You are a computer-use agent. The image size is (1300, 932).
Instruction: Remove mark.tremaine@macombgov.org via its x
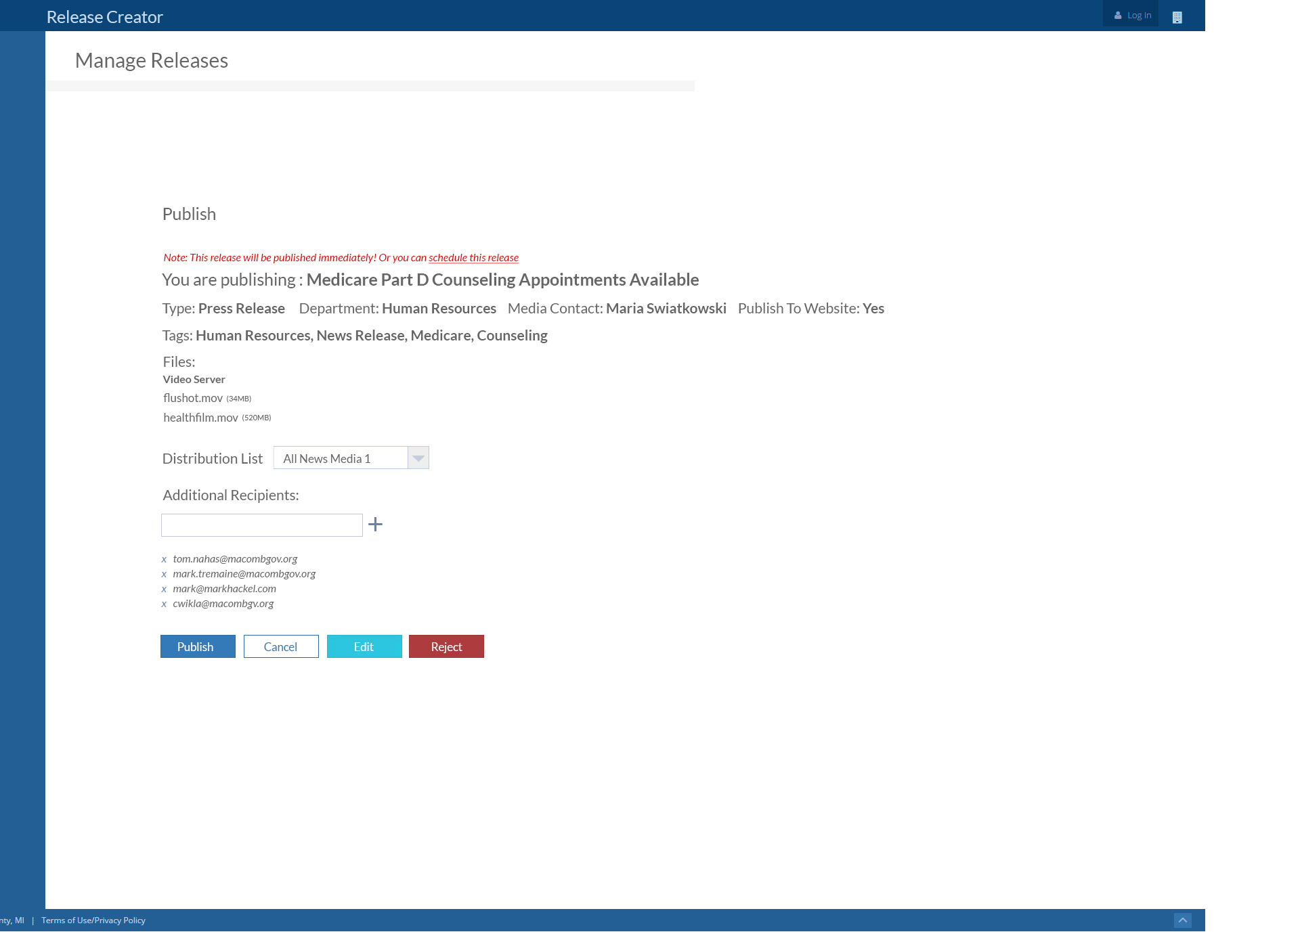click(x=164, y=575)
